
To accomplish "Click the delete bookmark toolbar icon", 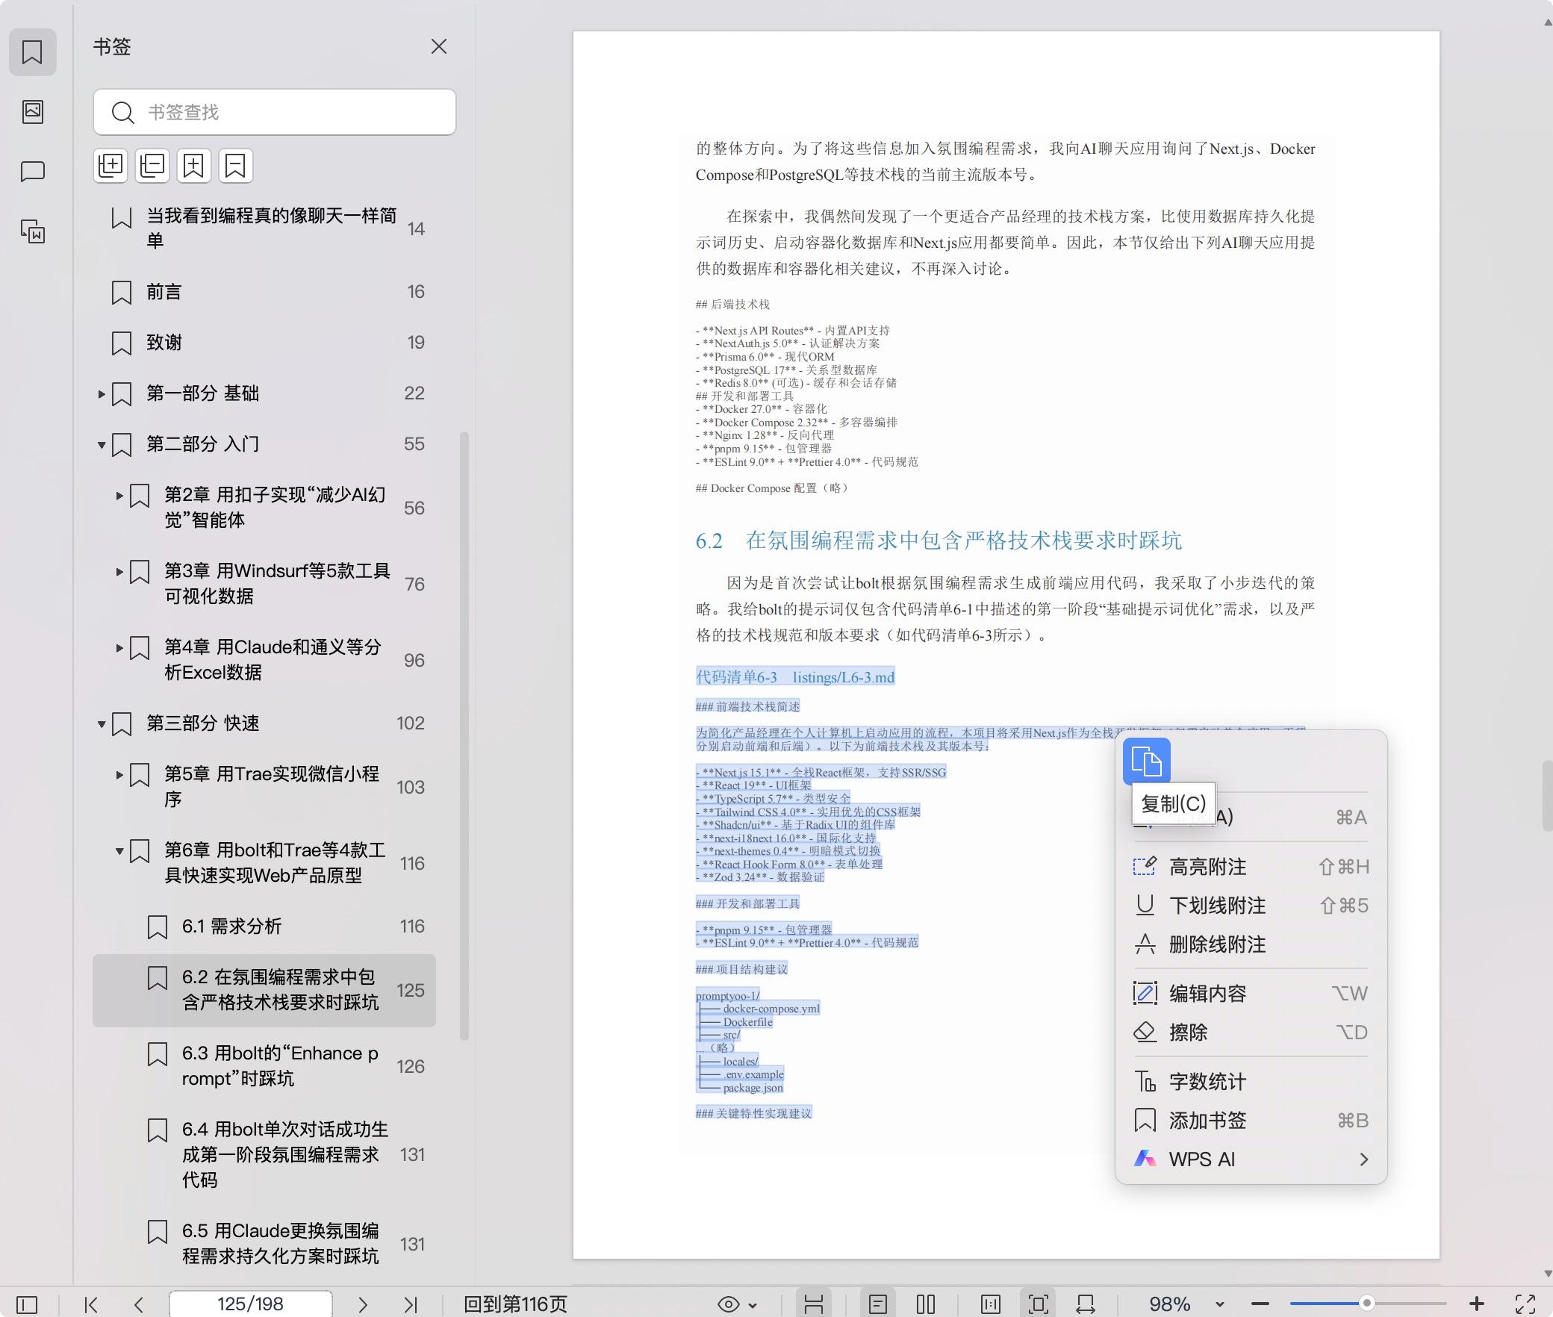I will point(235,165).
